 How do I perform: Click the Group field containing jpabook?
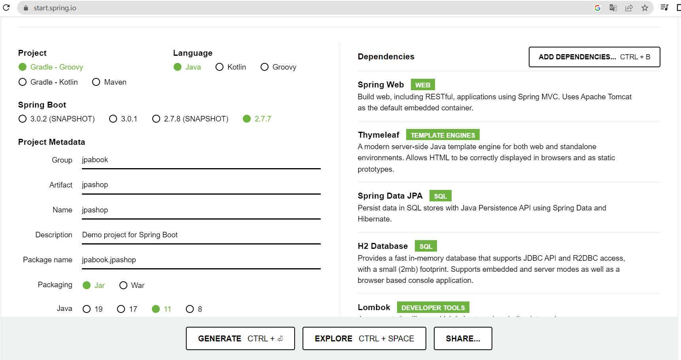201,160
